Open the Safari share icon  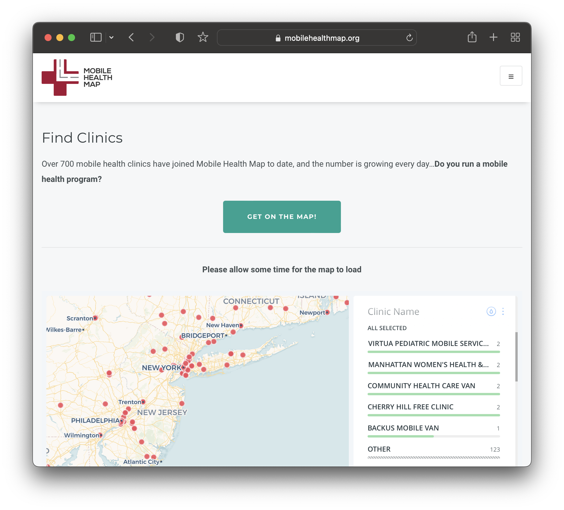click(472, 37)
